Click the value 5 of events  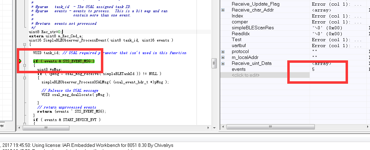(x=313, y=69)
